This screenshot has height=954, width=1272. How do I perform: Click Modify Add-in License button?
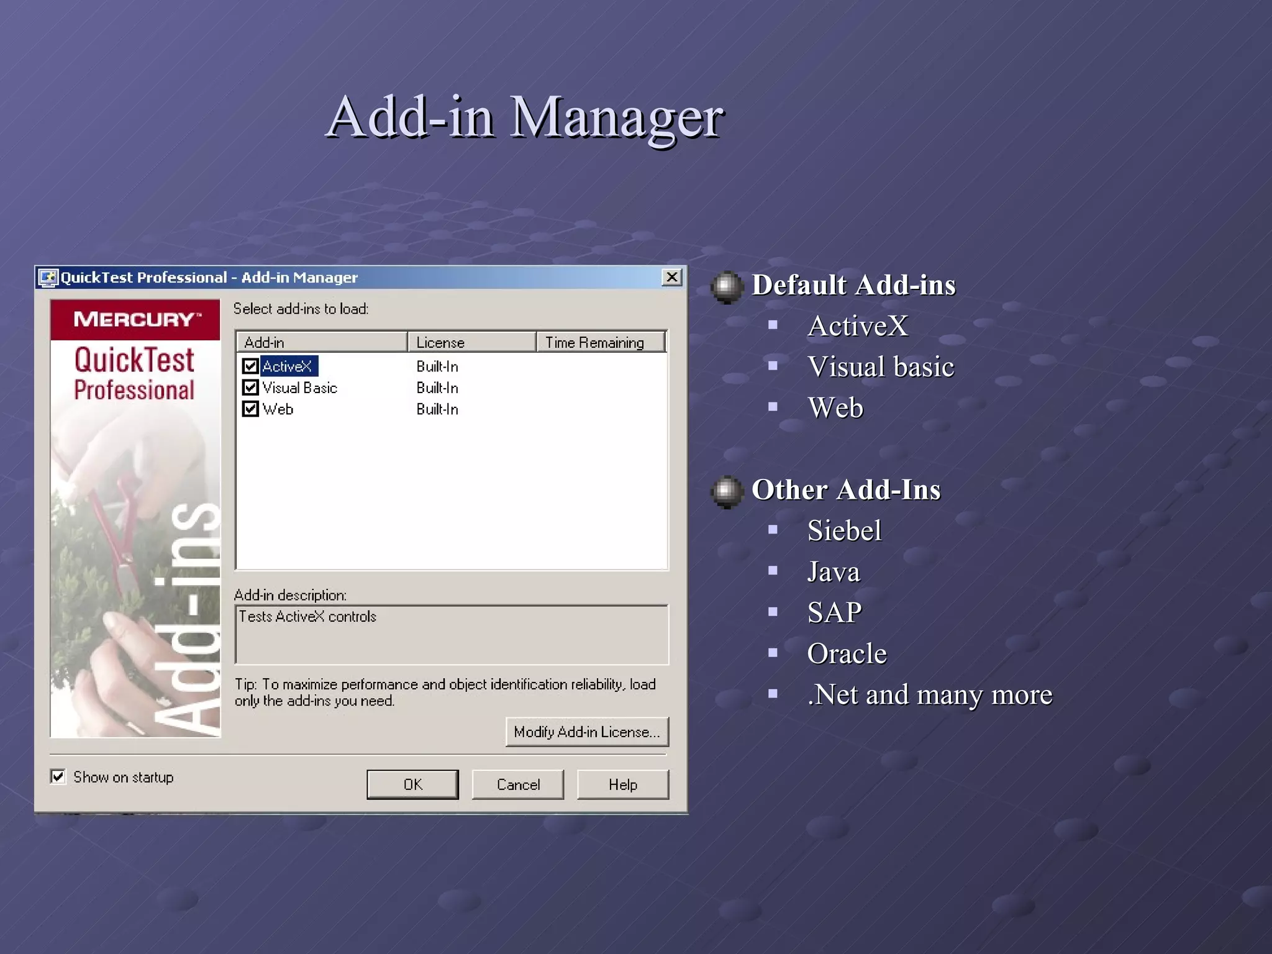pos(587,732)
